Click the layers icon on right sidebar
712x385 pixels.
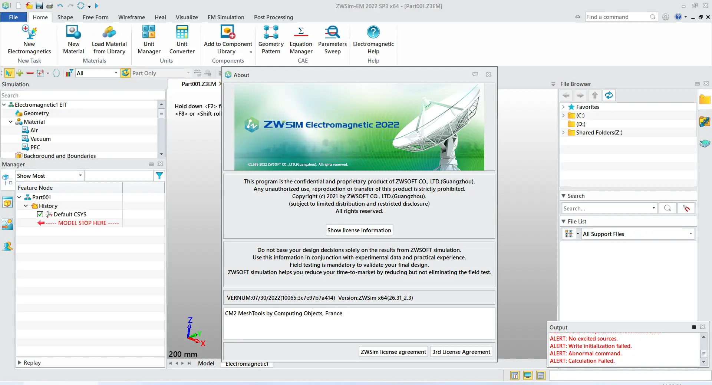(x=705, y=143)
